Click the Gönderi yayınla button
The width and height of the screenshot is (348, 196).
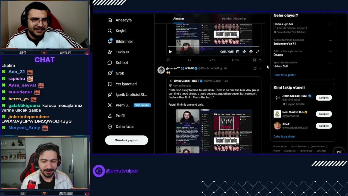[126, 140]
